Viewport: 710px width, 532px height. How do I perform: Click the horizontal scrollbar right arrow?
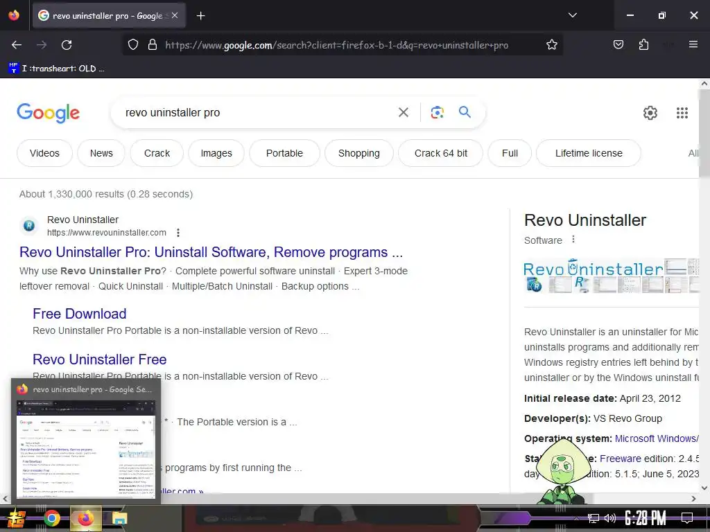pyautogui.click(x=693, y=499)
